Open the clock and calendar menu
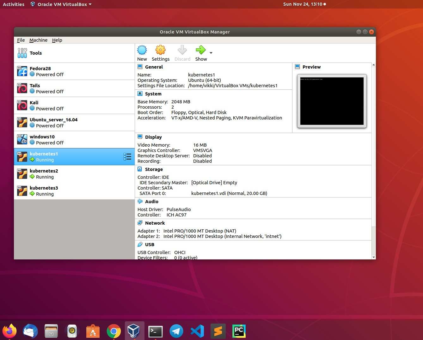Image resolution: width=423 pixels, height=340 pixels. click(304, 4)
